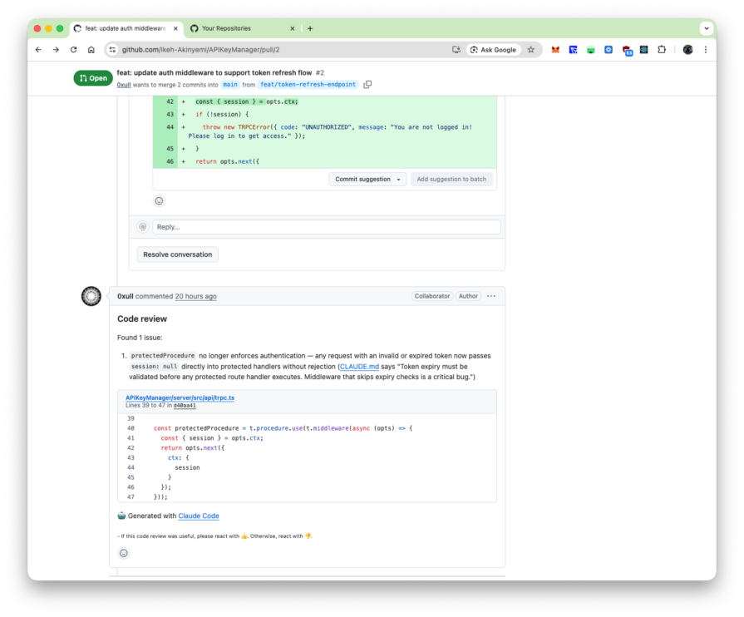Add emoji reaction to code review comment
The height and width of the screenshot is (617, 744).
(124, 553)
